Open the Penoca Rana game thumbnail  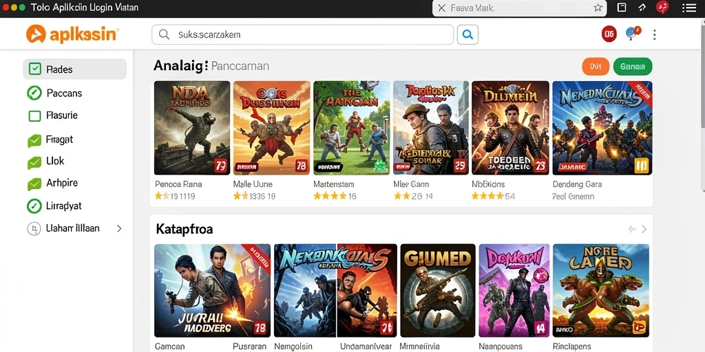tap(192, 128)
